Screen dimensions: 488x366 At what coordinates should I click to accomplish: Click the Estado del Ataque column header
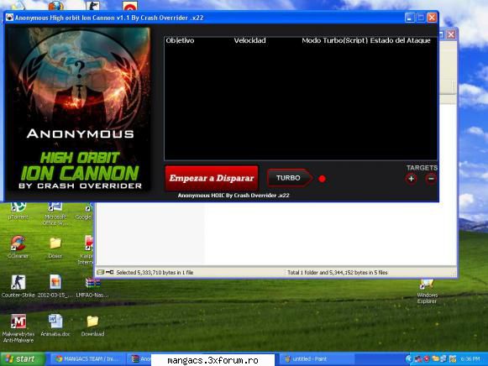tap(401, 40)
